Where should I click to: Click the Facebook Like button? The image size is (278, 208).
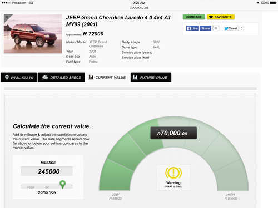(x=192, y=28)
